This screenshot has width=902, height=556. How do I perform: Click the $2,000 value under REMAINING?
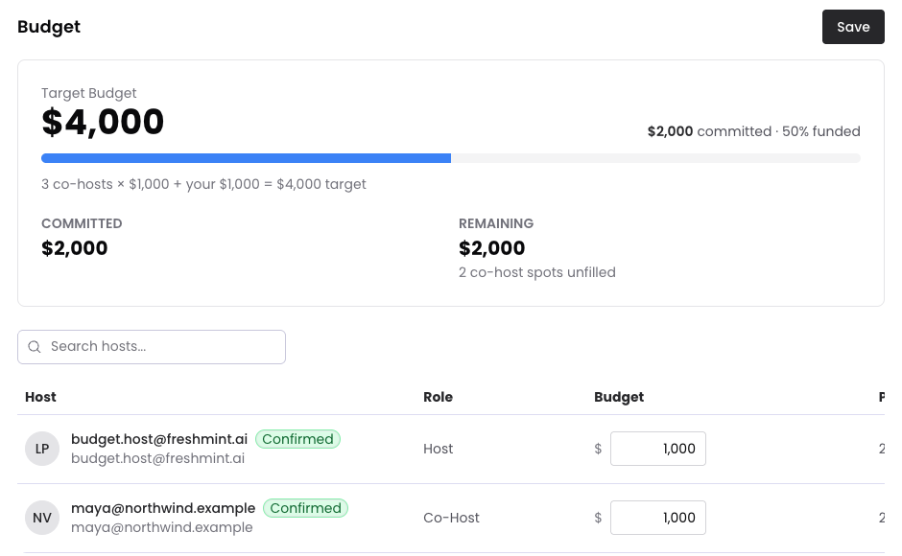492,248
